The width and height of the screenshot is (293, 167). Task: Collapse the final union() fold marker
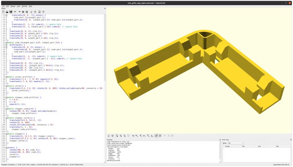coord(7,148)
